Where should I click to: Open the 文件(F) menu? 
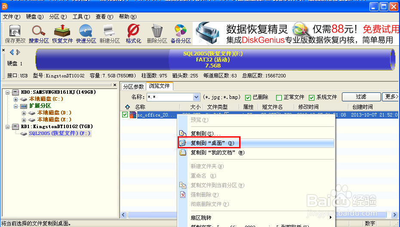click(12, 17)
